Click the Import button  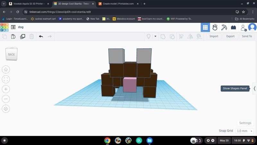coord(214,36)
